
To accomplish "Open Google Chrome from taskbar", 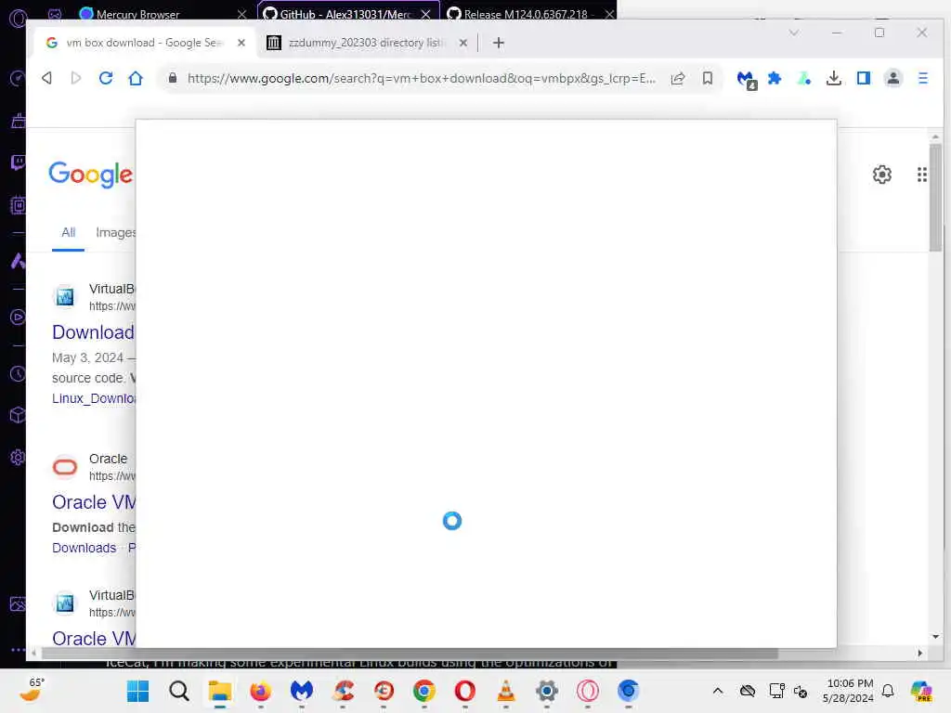I will click(423, 691).
